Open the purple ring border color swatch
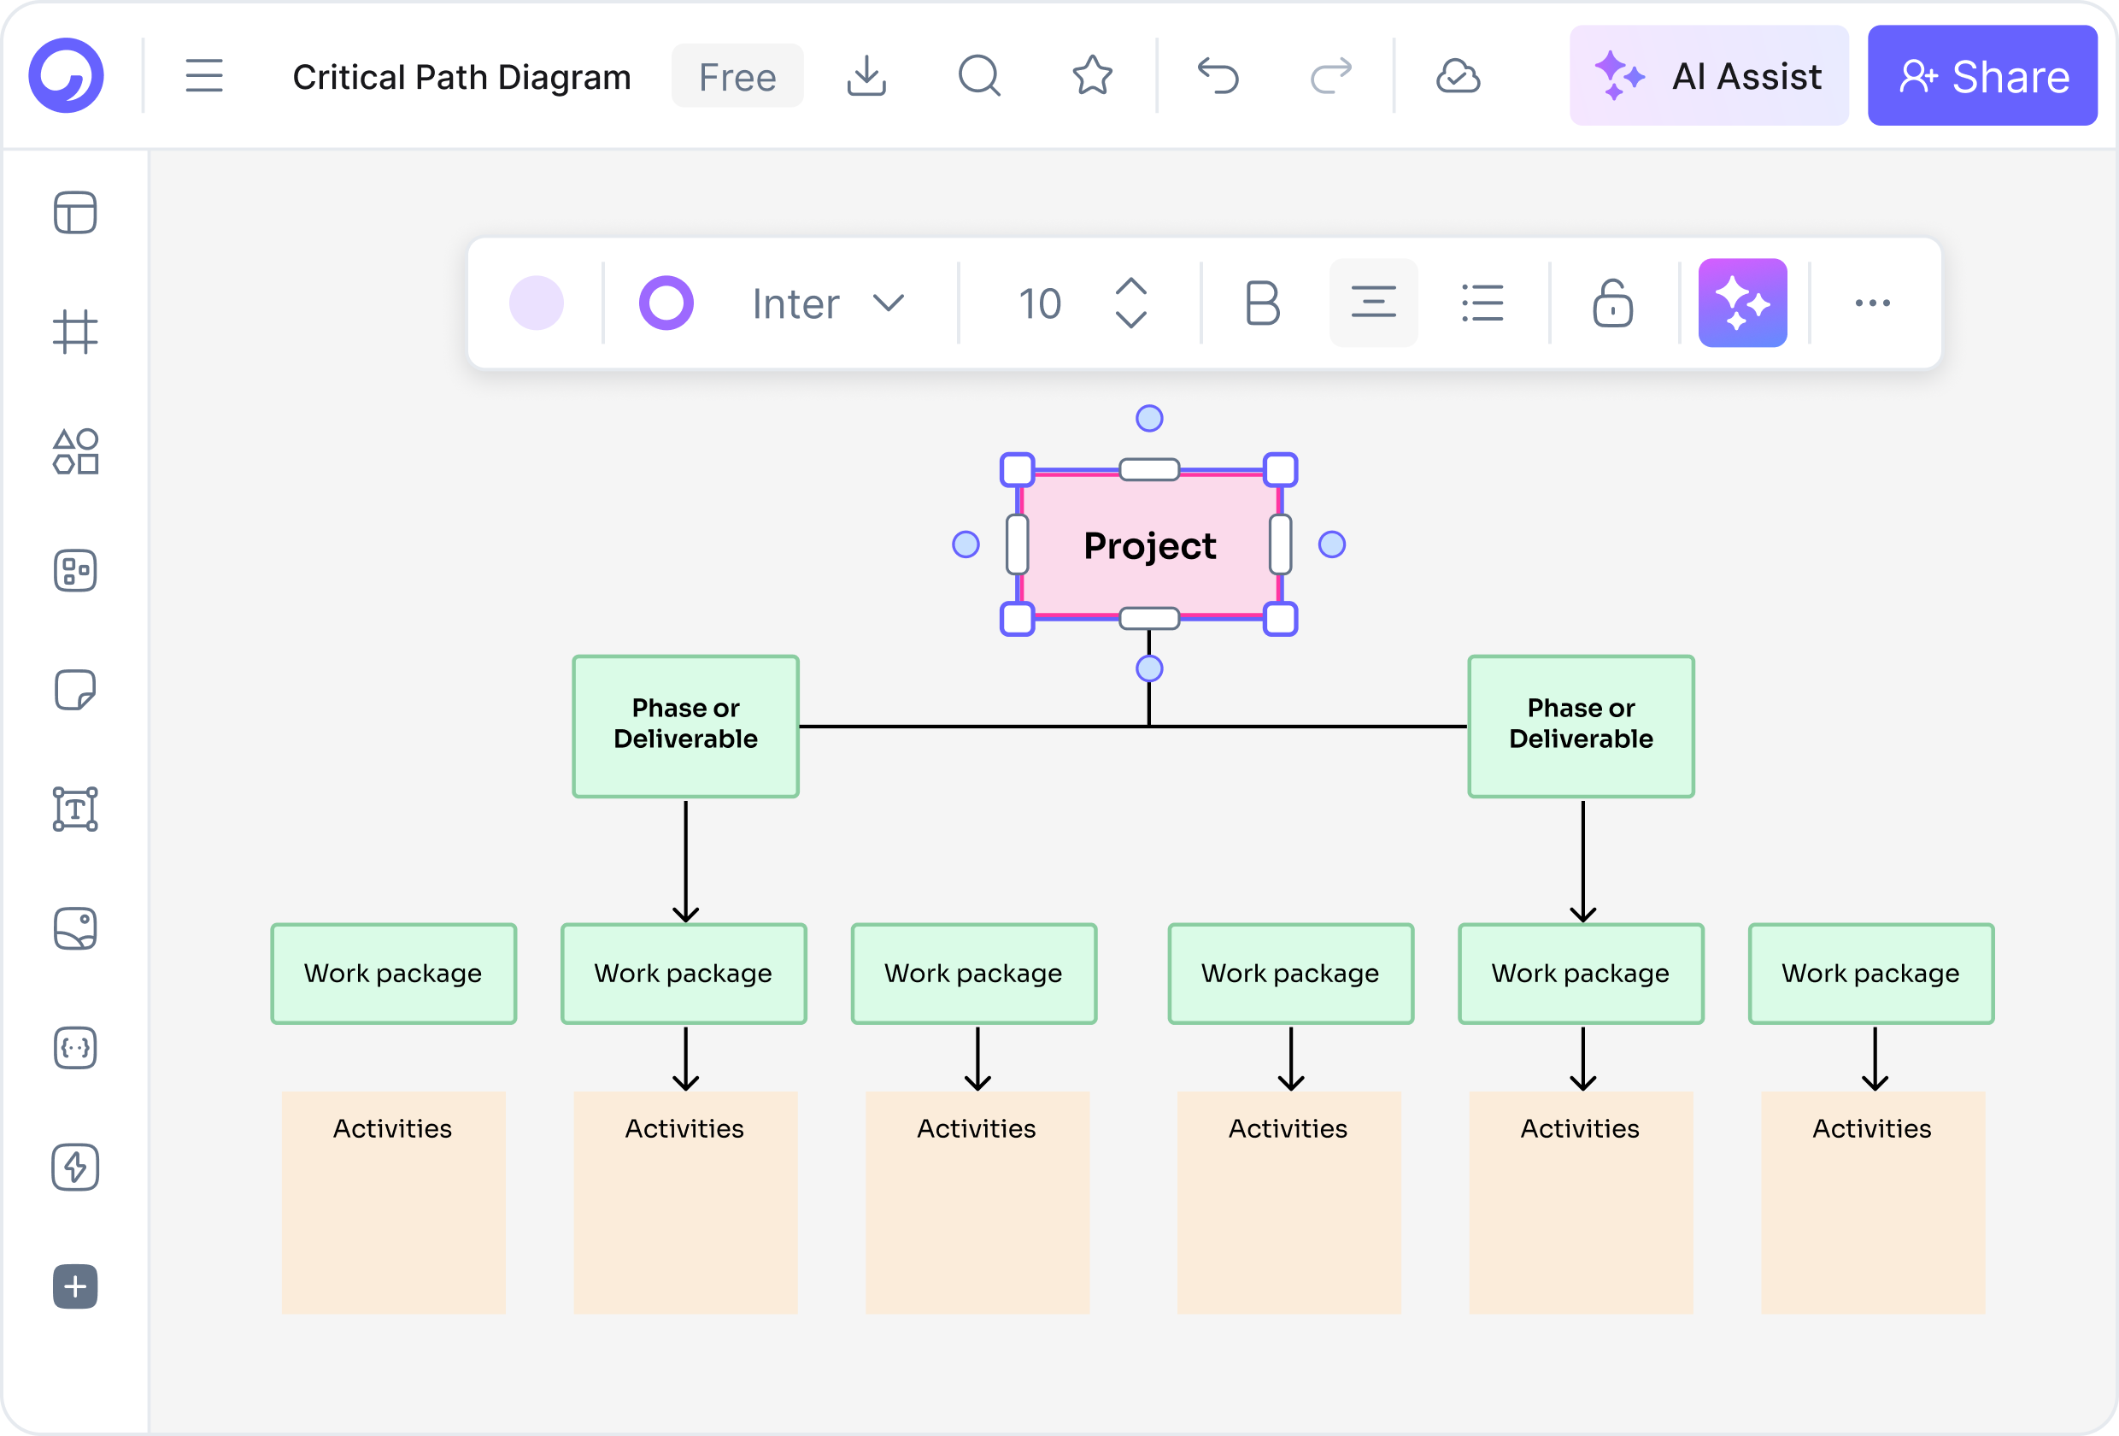The width and height of the screenshot is (2119, 1436). (x=666, y=303)
